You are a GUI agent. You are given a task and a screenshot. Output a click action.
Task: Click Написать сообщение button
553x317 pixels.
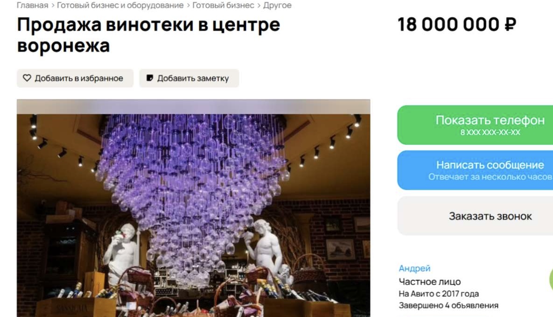coord(475,170)
